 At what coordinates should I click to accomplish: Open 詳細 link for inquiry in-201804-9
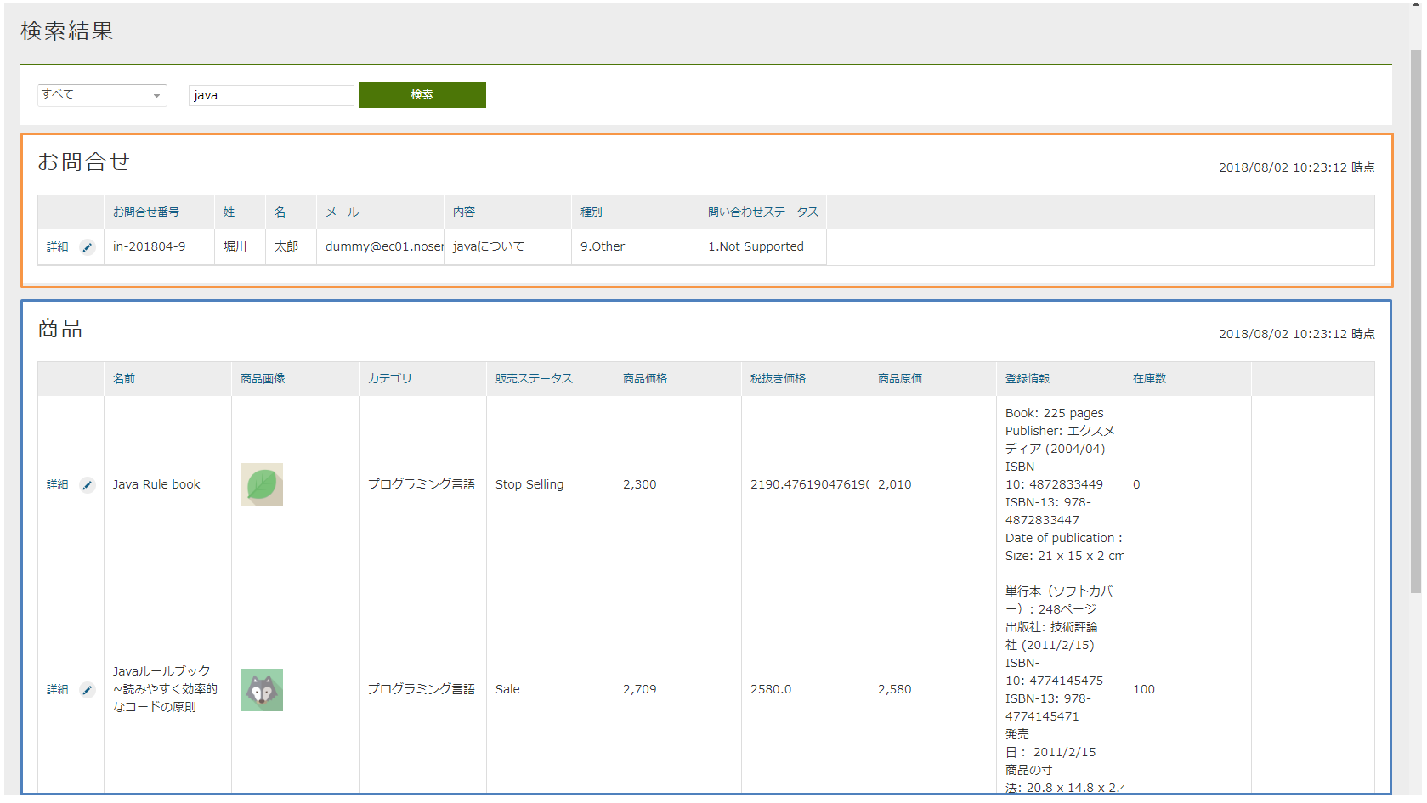point(58,246)
